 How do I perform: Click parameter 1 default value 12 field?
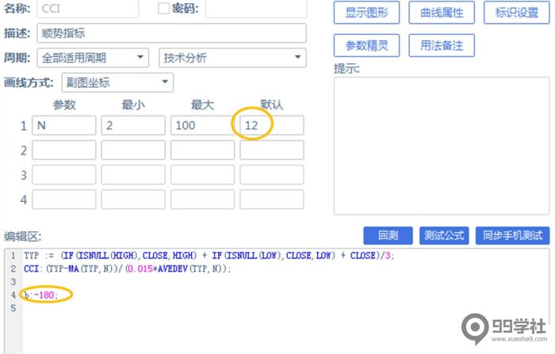click(x=271, y=125)
